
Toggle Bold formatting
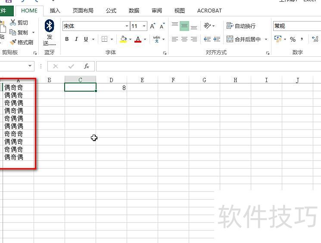(67, 39)
